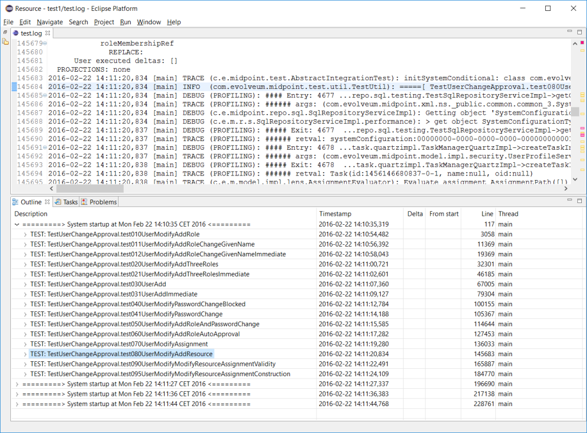This screenshot has width=587, height=433.
Task: Click the purple file icon on the test.log tab
Action: [x=14, y=33]
